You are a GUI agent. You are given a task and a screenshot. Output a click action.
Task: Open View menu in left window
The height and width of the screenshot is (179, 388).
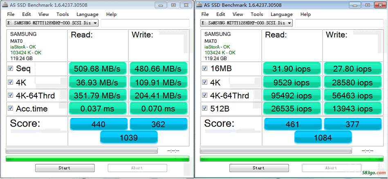(x=44, y=14)
